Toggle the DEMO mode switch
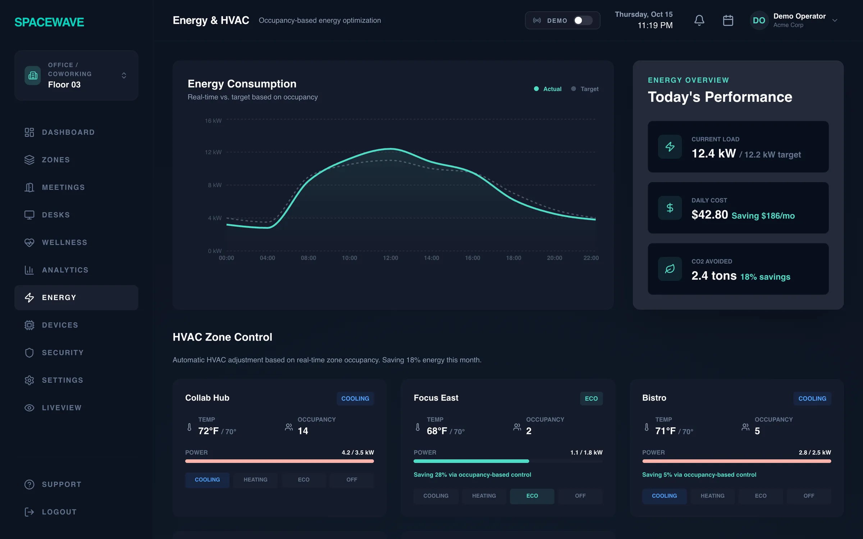The height and width of the screenshot is (539, 863). point(583,20)
